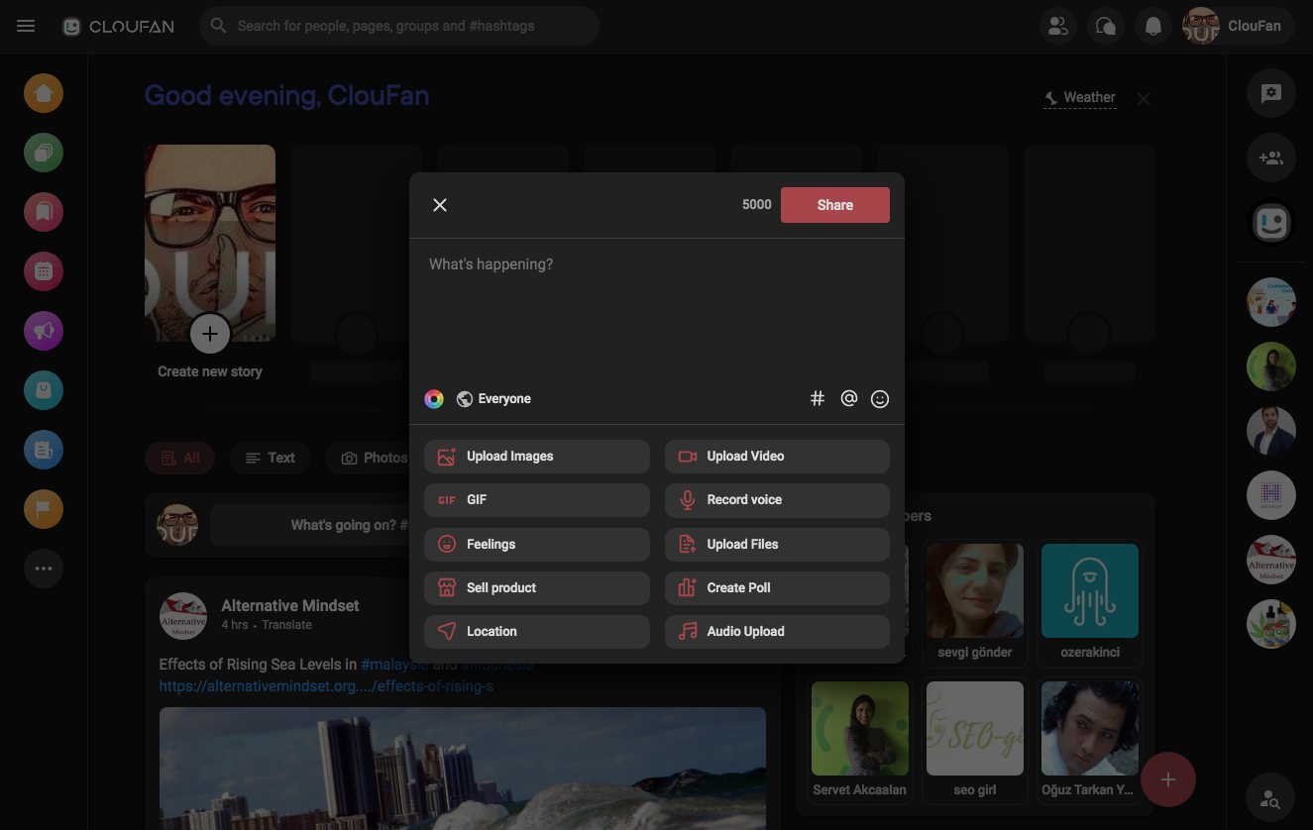Open the add group people icon in right sidebar
Viewport: 1313px width, 830px height.
tap(1271, 157)
